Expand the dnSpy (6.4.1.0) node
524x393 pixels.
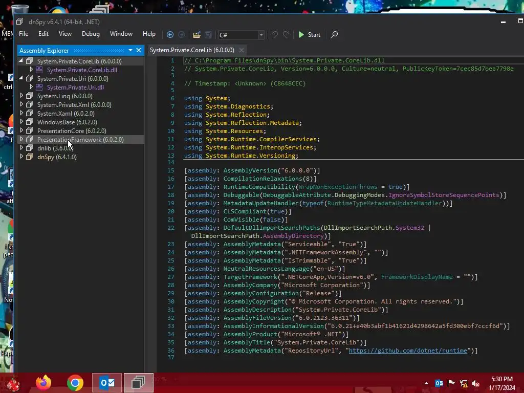point(21,157)
